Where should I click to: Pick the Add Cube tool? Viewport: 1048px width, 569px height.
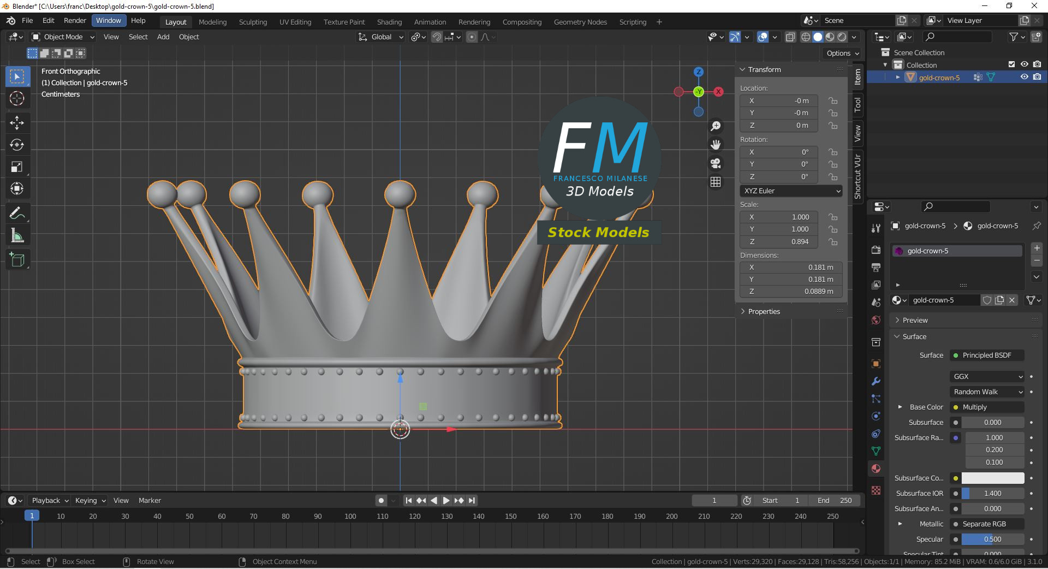pos(17,260)
